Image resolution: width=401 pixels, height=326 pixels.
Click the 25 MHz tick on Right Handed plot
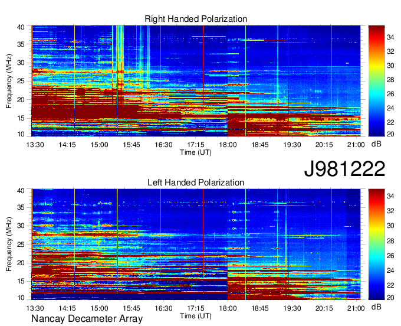click(x=21, y=81)
